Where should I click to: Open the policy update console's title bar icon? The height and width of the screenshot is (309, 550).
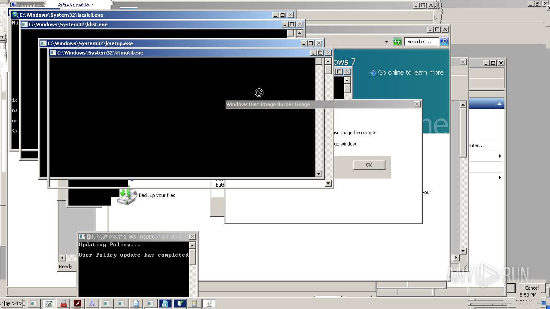tap(82, 237)
